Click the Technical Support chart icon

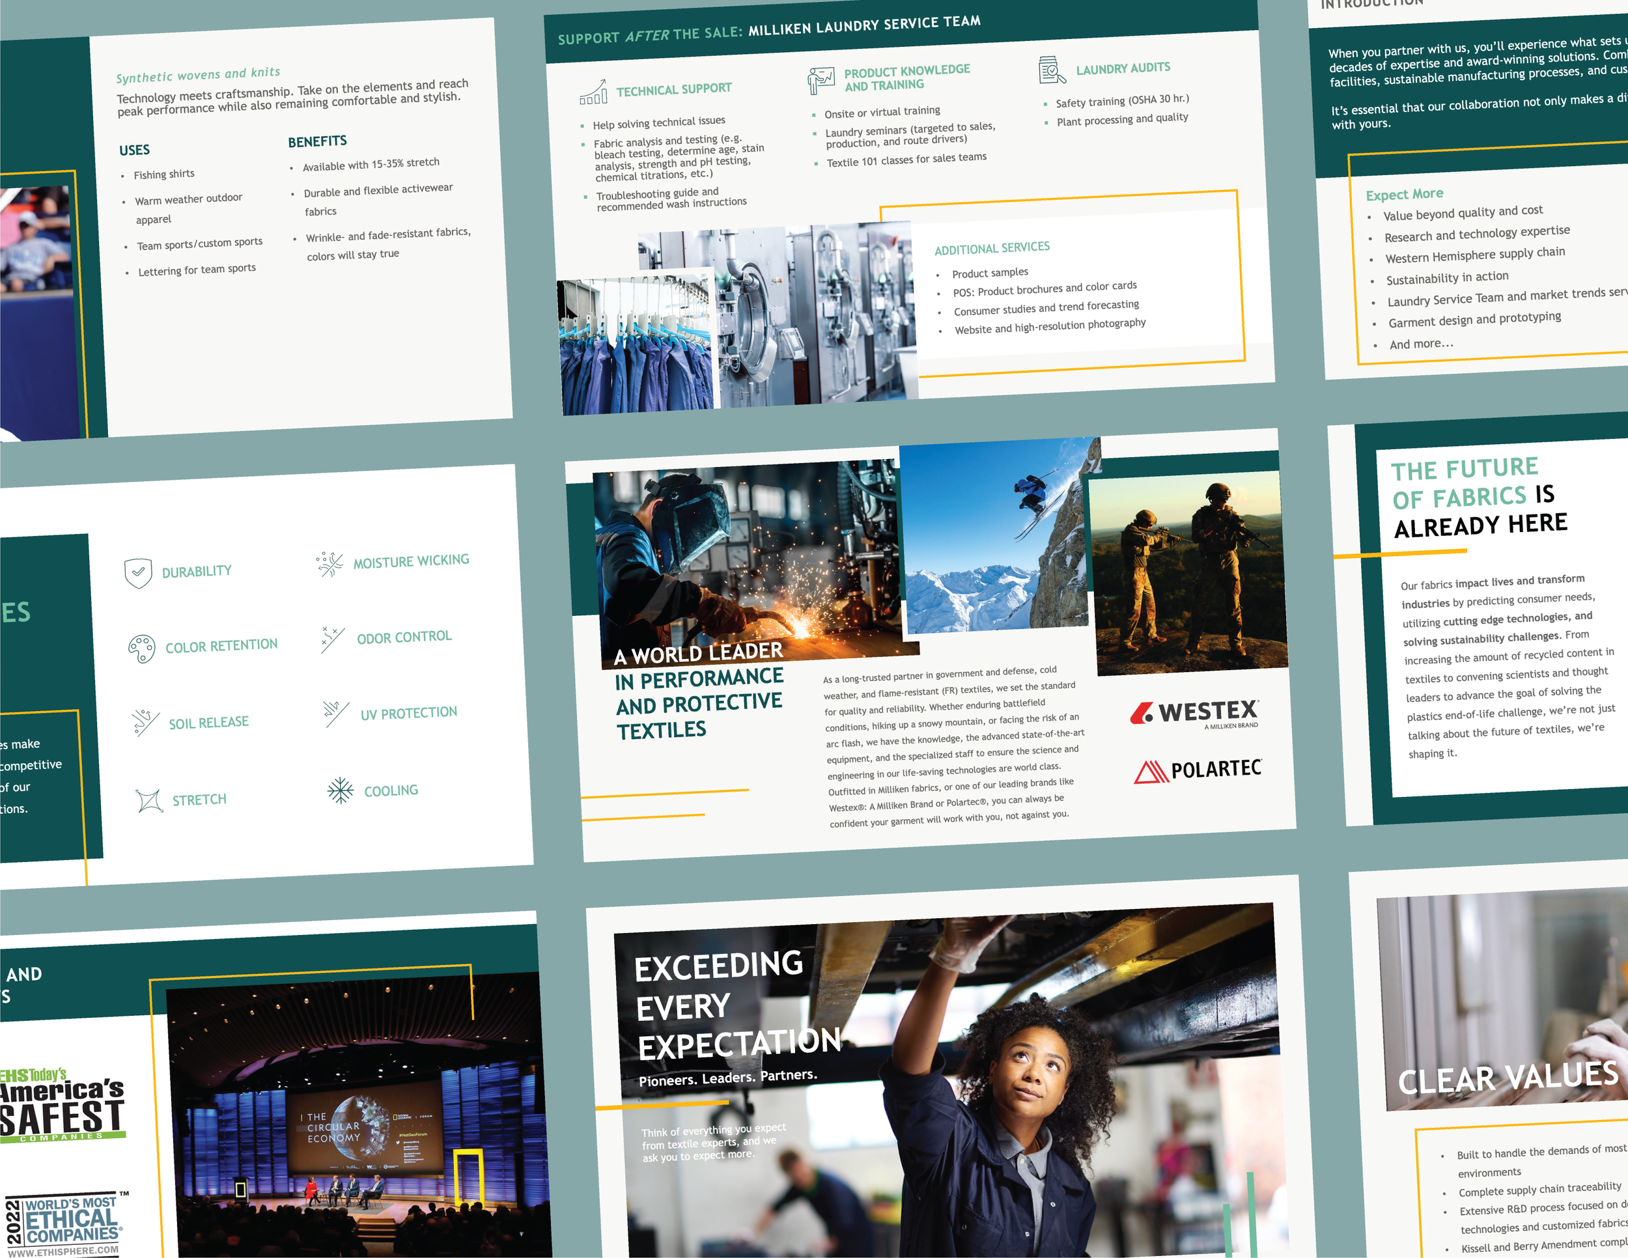[593, 93]
